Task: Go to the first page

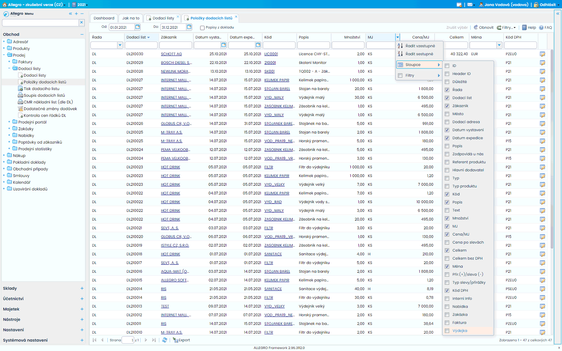Action: [94, 340]
